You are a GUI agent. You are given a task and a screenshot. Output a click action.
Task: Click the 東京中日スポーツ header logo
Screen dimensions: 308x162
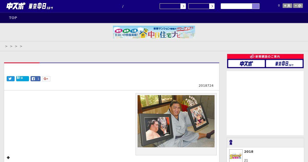tap(41, 6)
